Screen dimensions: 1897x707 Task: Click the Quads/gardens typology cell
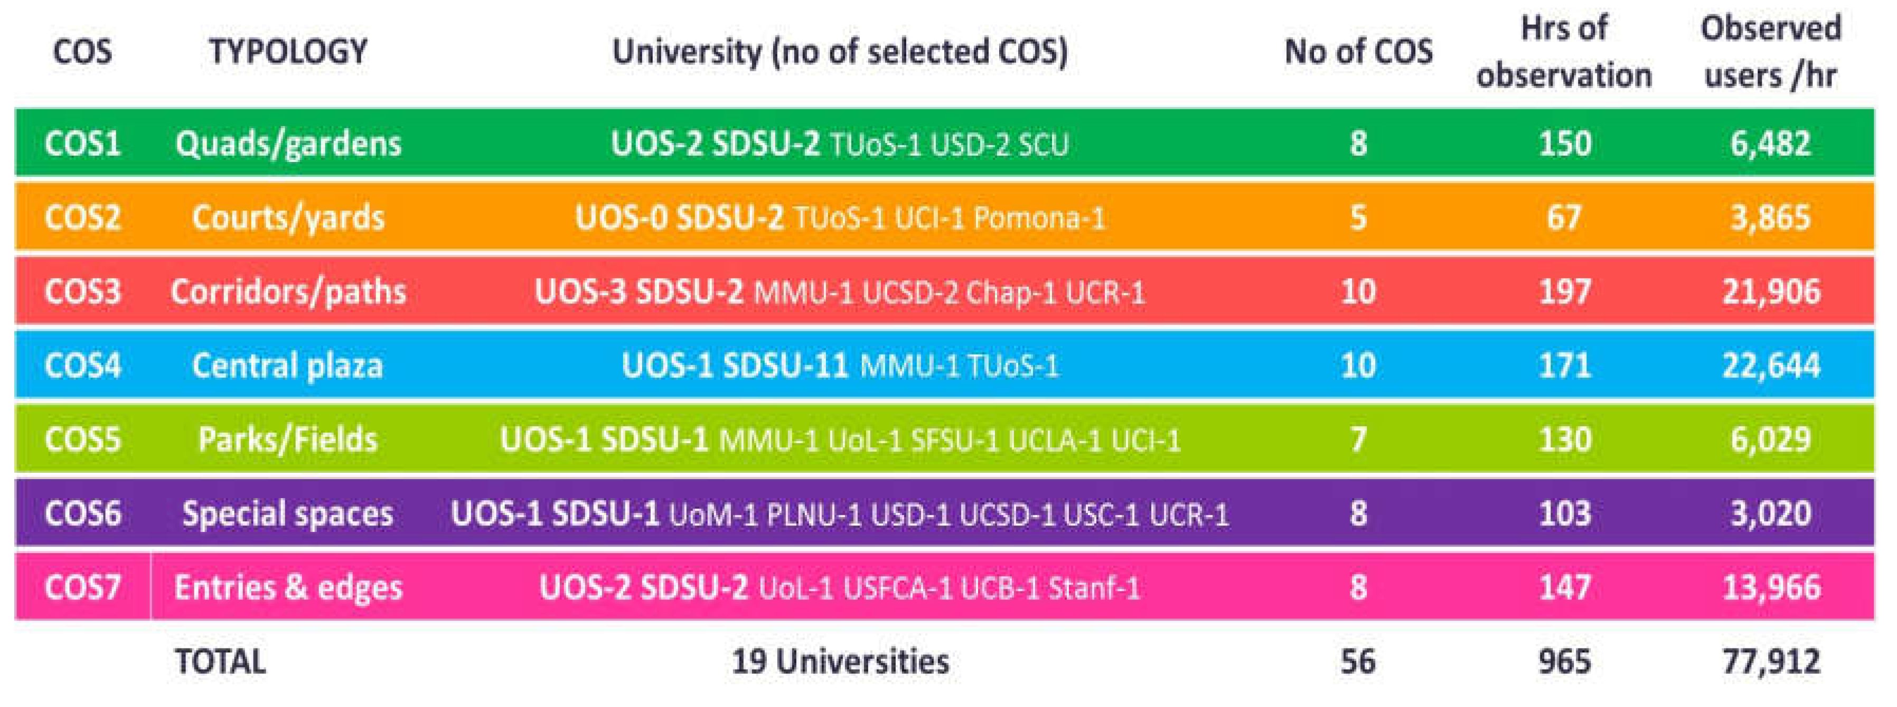click(x=288, y=143)
